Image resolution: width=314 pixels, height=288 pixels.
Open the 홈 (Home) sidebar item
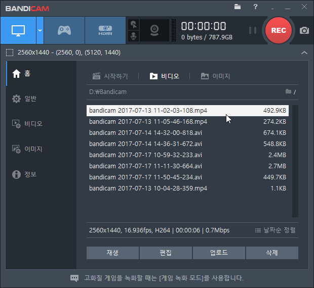(41, 73)
